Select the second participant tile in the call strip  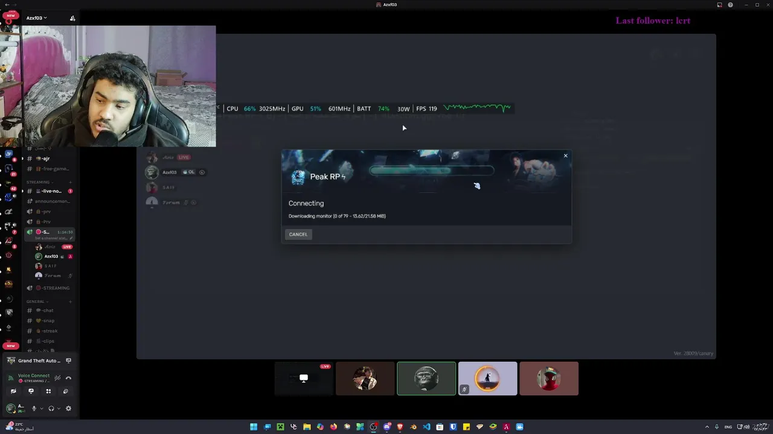click(365, 379)
